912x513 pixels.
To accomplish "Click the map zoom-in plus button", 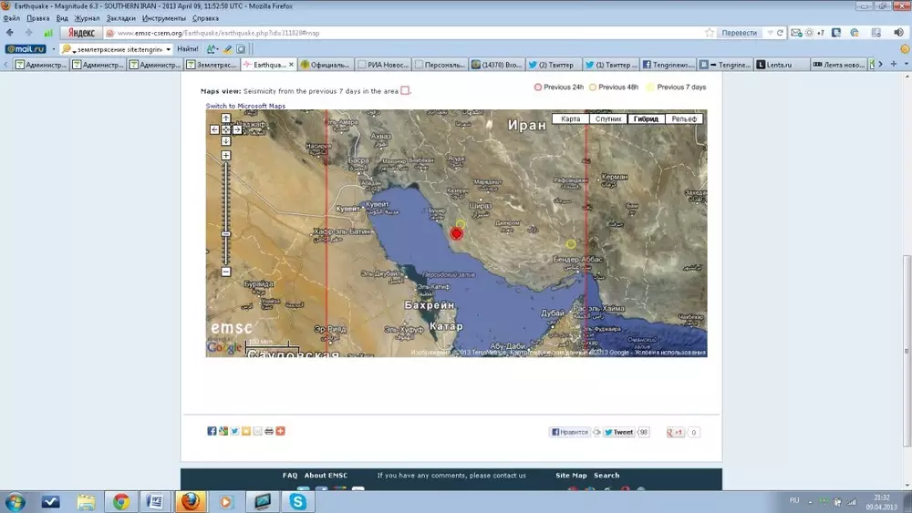I will (226, 155).
